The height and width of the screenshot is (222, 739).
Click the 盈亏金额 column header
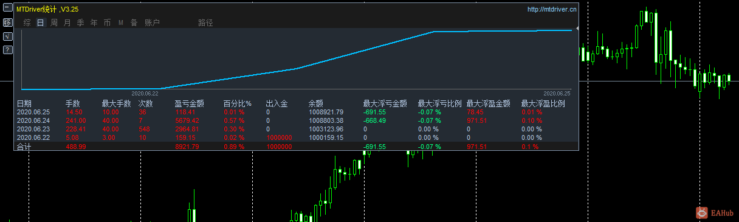190,104
